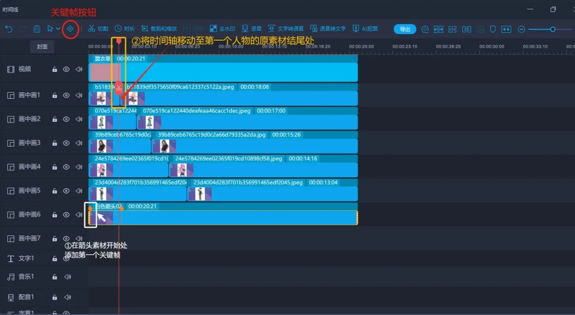
Task: Select clip 39b89ceb6765c19d0c2a...jpg on 画中画3
Action: pos(255,142)
